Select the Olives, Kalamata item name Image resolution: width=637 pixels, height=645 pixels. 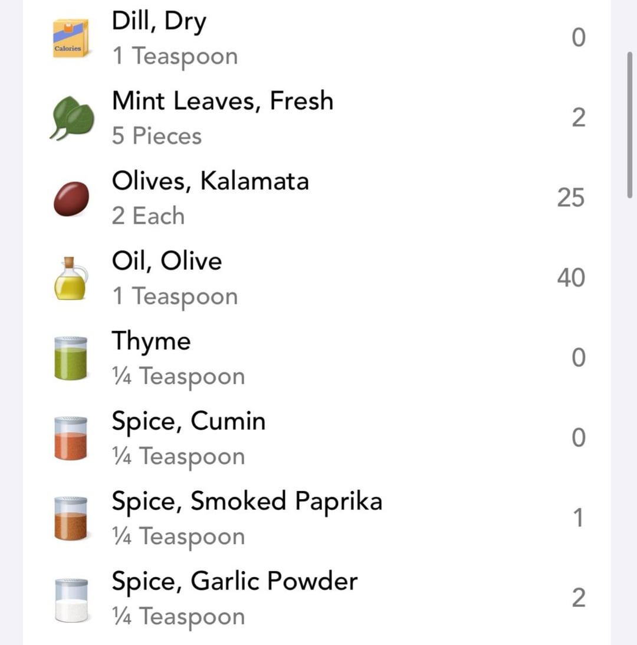[x=210, y=181]
